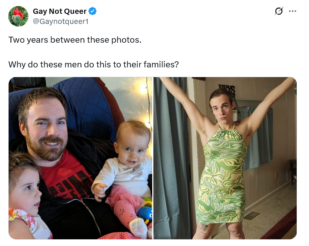The height and width of the screenshot is (246, 309).
Task: Open the left photo with two children
Action: pos(80,158)
